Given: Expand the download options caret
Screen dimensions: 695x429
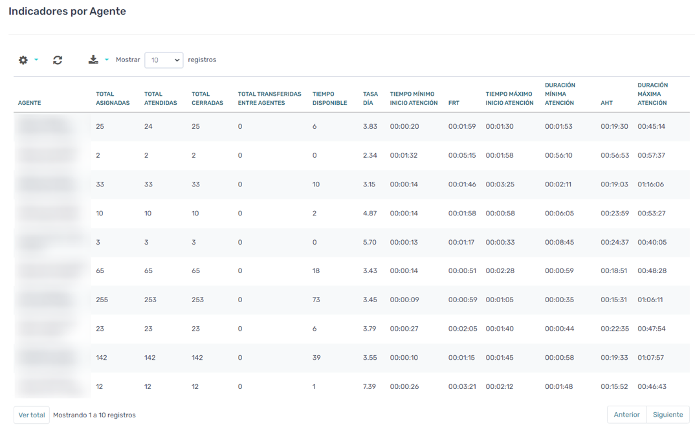Looking at the screenshot, I should coord(106,60).
